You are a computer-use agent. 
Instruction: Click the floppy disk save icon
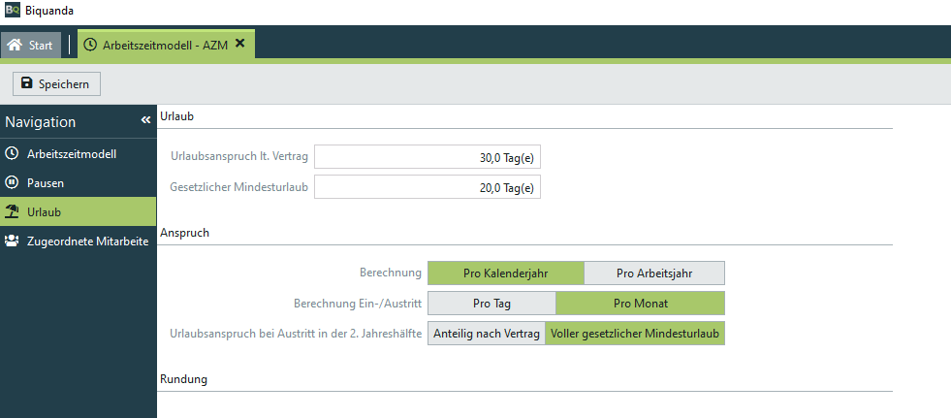point(26,84)
